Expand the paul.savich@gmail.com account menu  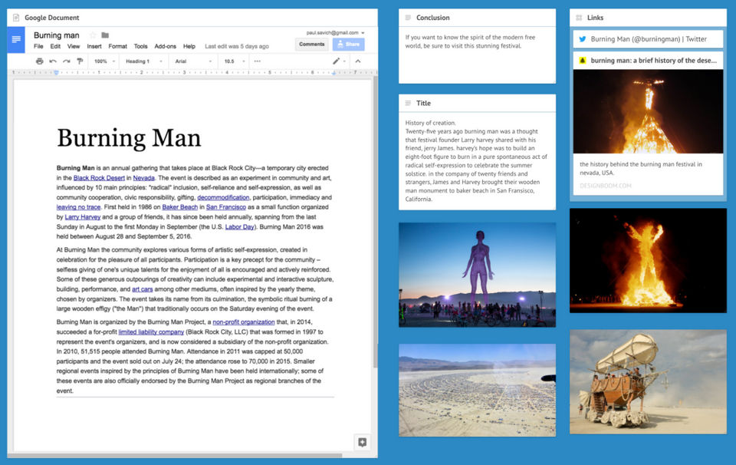pyautogui.click(x=335, y=33)
